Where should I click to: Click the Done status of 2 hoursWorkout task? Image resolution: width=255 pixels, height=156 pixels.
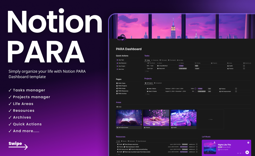(x=181, y=66)
